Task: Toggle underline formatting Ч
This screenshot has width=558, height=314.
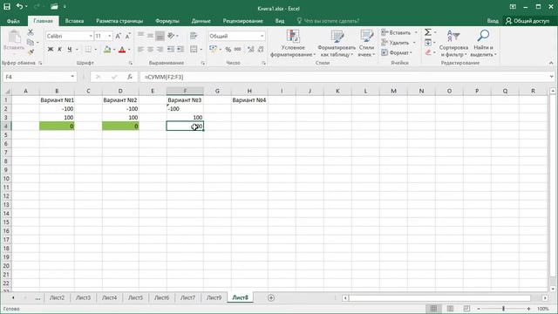Action: pos(70,50)
